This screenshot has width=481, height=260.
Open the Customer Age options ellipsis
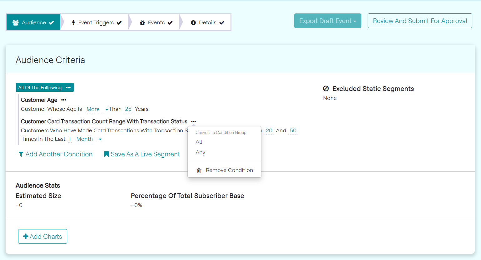point(64,100)
